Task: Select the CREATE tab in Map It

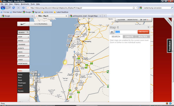Action: 129,37
